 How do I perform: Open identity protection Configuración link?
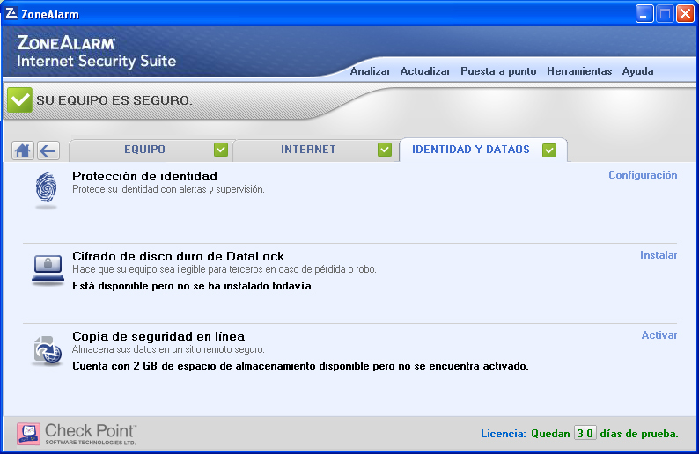(643, 175)
